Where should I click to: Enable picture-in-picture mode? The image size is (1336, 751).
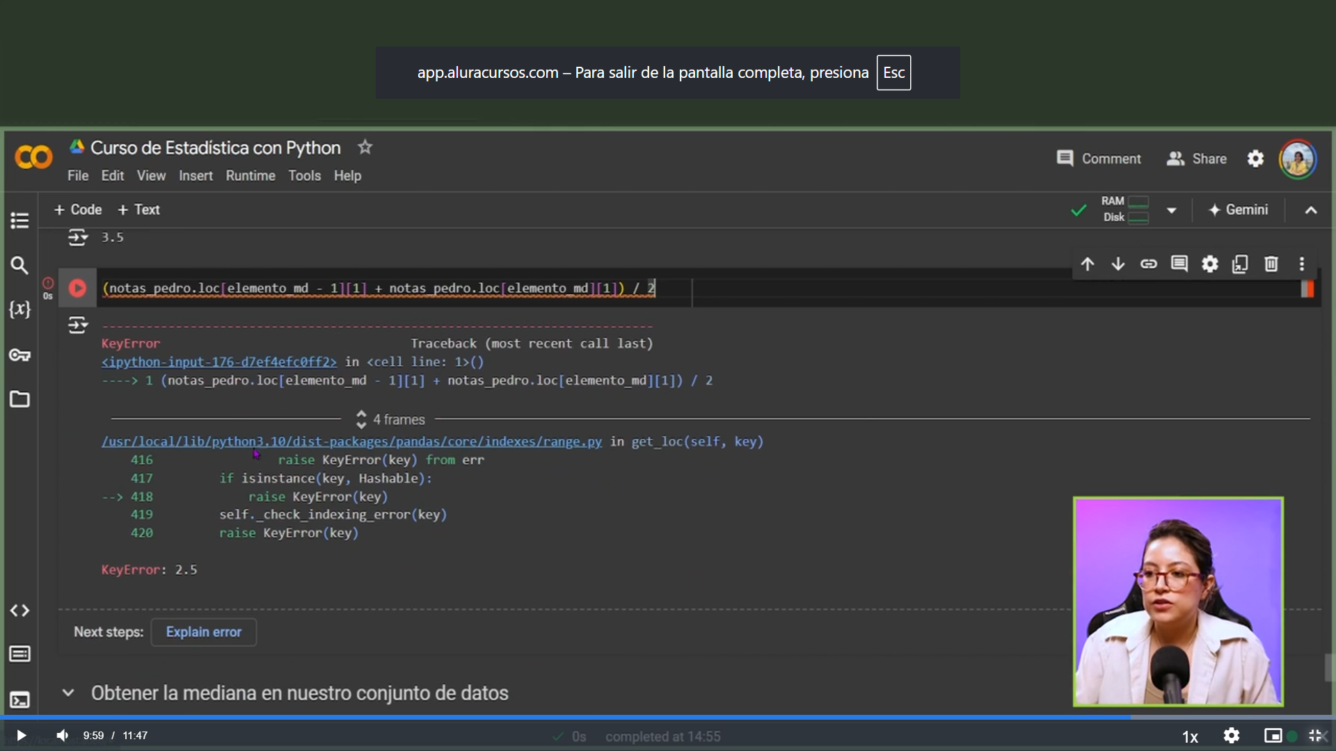1273,736
